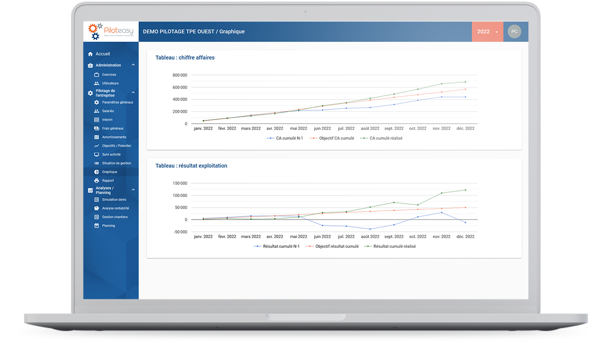
Task: Collapse the Pilotage de l'entreprise chevron
Action: [x=133, y=93]
